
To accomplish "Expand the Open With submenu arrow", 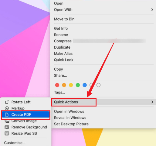I will 152,10.
